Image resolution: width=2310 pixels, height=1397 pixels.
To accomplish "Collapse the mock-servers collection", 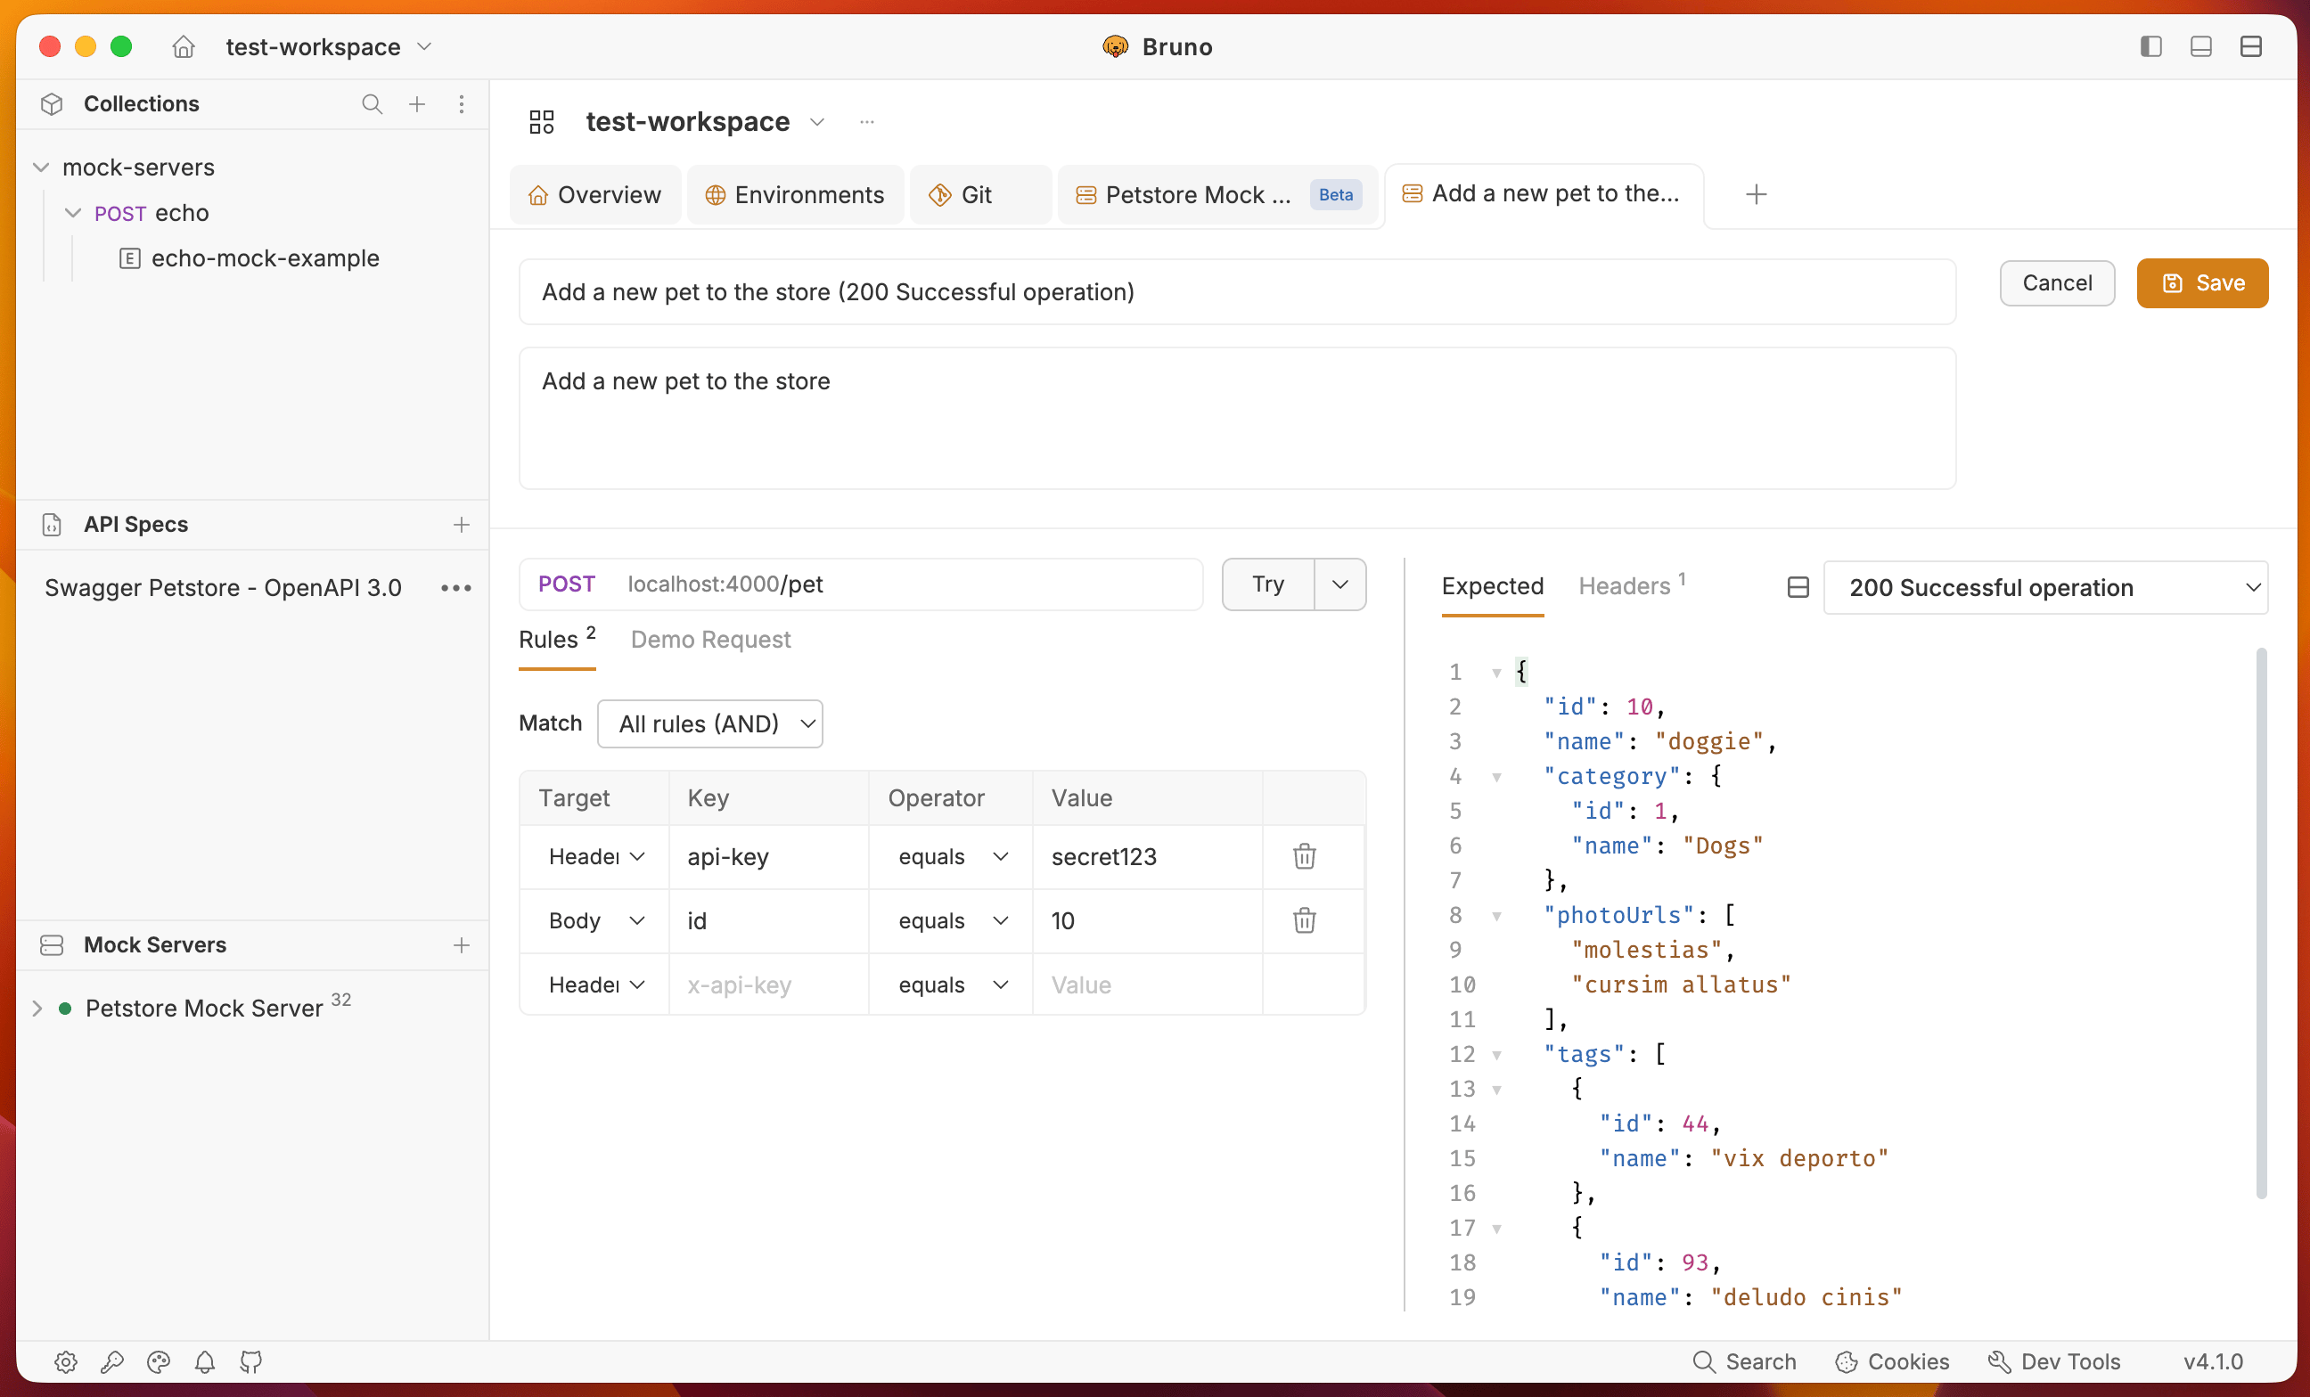I will [x=41, y=167].
